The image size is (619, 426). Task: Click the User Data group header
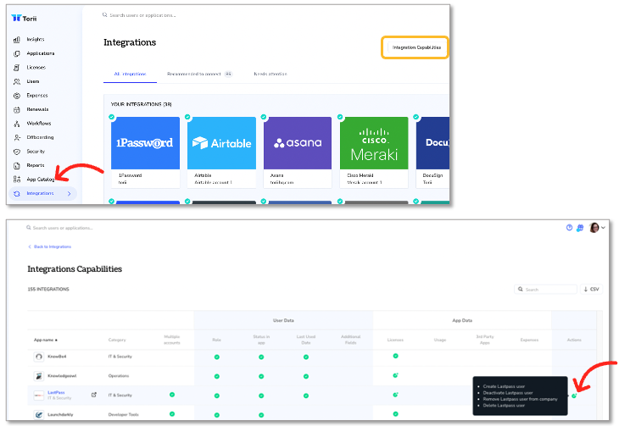[x=283, y=320]
